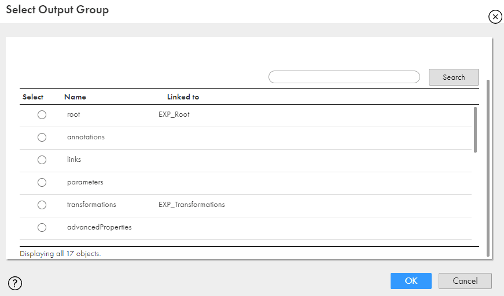The width and height of the screenshot is (504, 296).
Task: Pick the parameters output group radio
Action: [42, 182]
